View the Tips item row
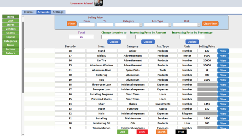Viewport: 242px width, 136px height. pos(223,80)
